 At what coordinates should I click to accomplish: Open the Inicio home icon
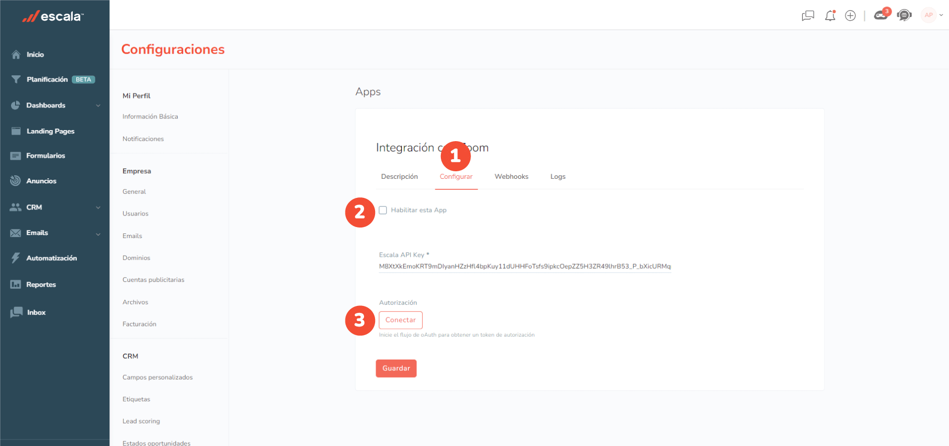pyautogui.click(x=16, y=54)
